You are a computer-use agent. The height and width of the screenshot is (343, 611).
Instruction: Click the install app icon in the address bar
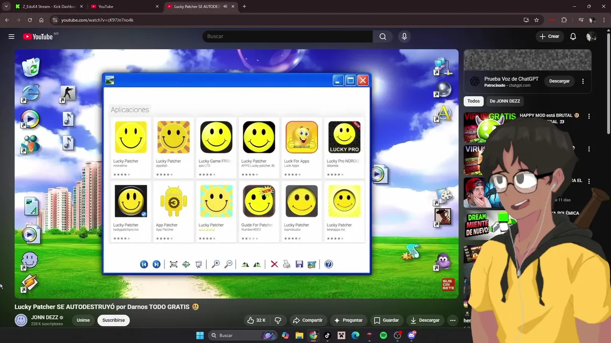526,20
